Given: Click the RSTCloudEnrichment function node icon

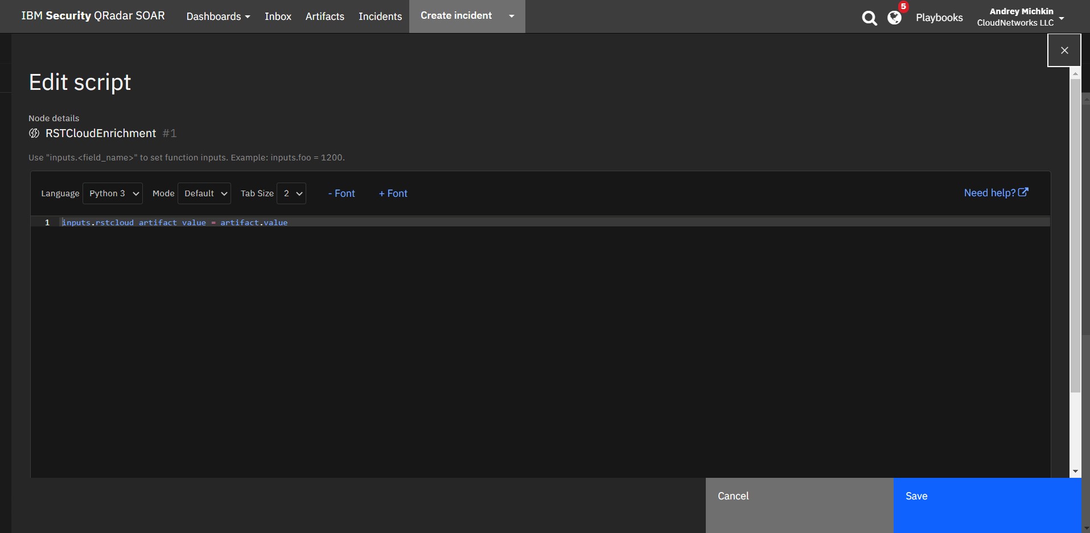Looking at the screenshot, I should click(34, 133).
